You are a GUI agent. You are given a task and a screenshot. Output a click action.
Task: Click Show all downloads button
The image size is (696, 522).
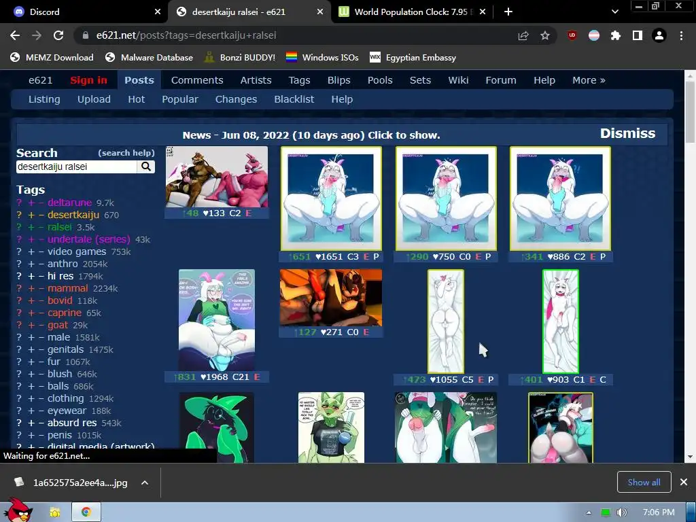coord(644,482)
